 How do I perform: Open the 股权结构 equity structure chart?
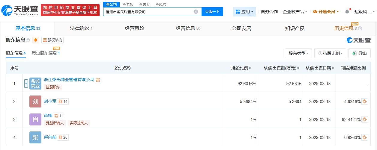pos(52,40)
